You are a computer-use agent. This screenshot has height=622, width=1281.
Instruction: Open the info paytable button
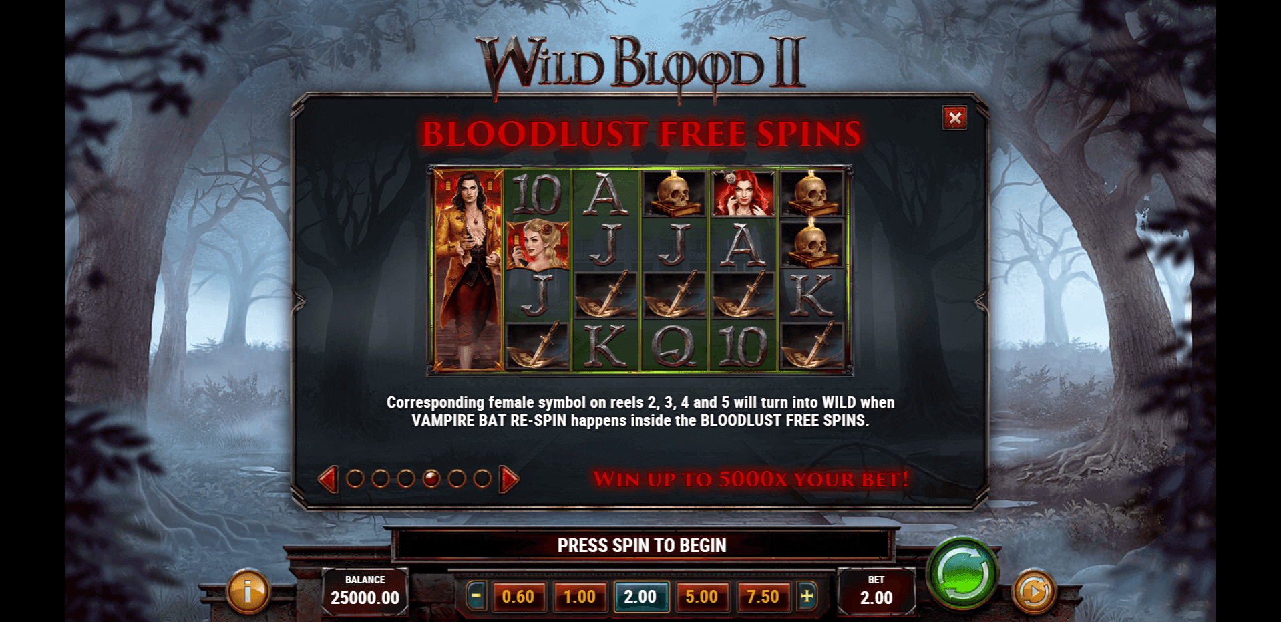click(248, 591)
